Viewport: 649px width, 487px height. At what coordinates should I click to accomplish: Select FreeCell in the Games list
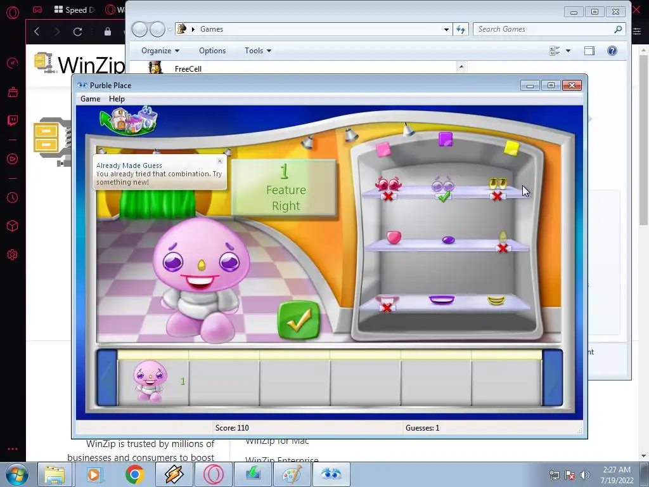point(188,68)
